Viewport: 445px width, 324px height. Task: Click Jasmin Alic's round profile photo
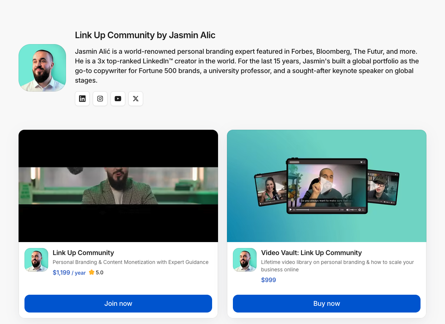click(42, 67)
